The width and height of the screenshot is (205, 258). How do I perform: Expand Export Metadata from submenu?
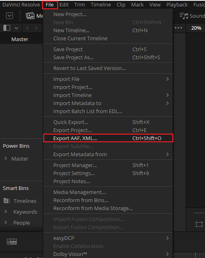(108, 154)
